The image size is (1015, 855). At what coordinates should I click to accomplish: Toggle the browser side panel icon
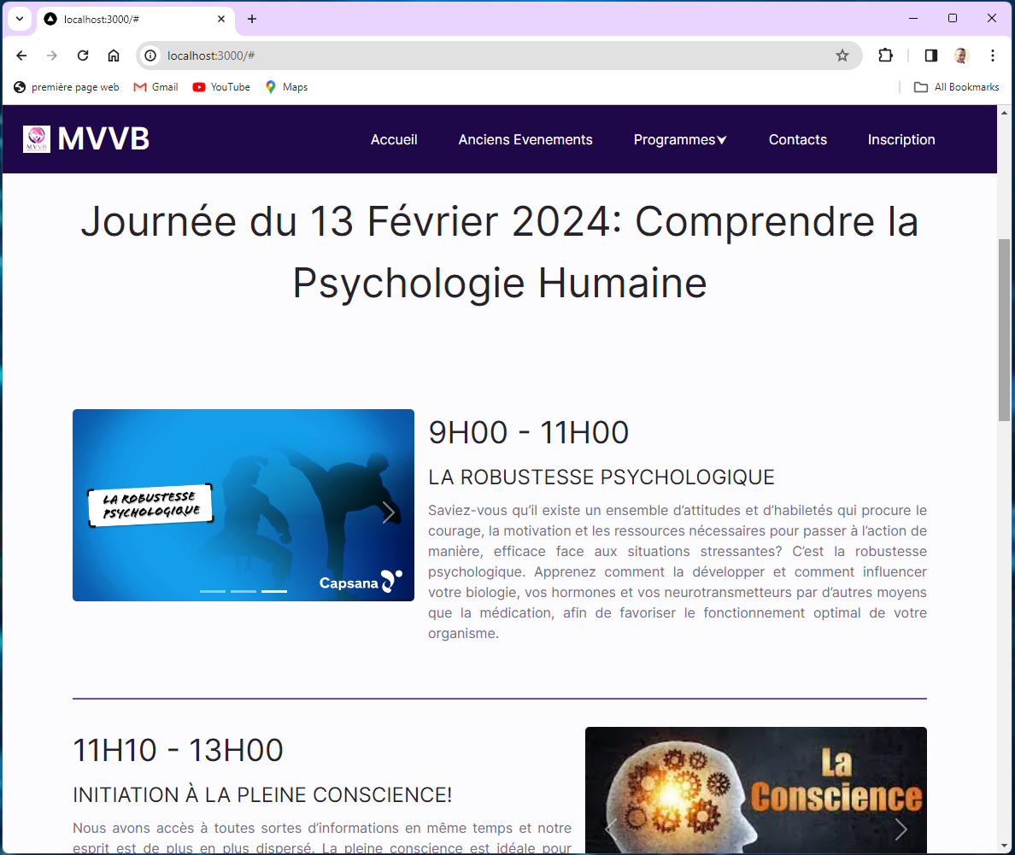click(x=931, y=56)
